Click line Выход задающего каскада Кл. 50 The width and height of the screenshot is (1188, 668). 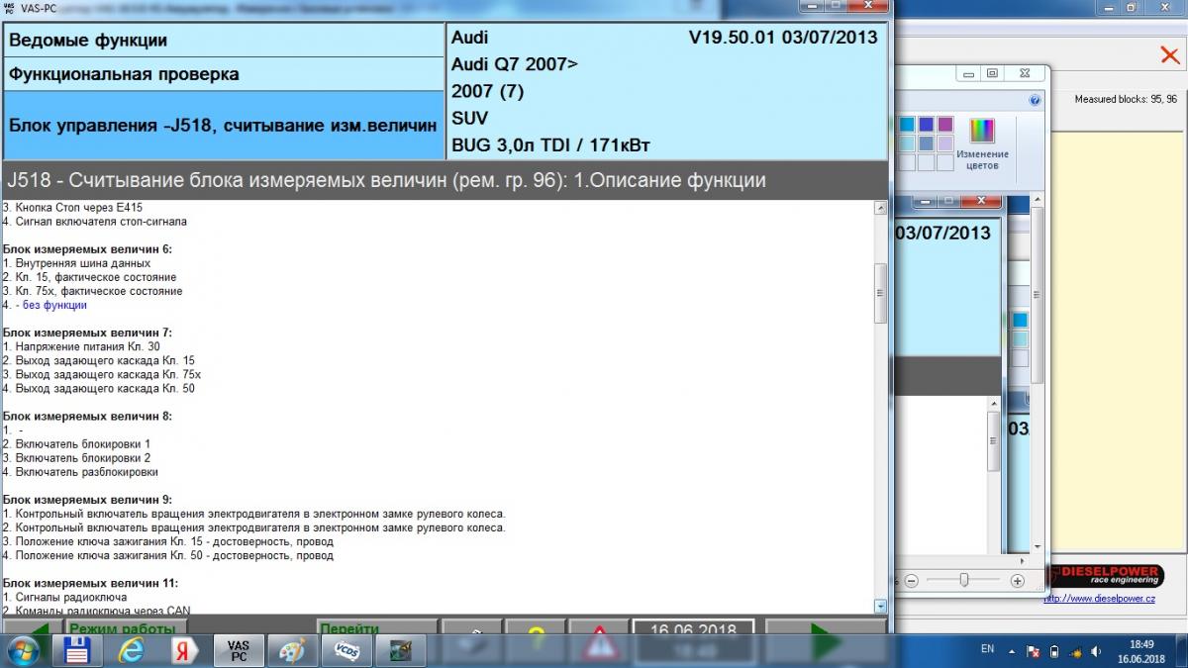(x=99, y=389)
